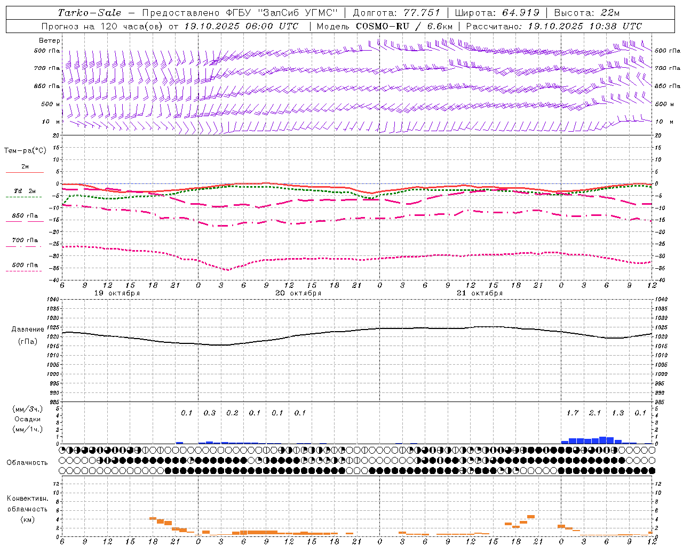The width and height of the screenshot is (683, 546).
Task: Click the '500 гПа' temperature legend entry
Action: tap(25, 265)
